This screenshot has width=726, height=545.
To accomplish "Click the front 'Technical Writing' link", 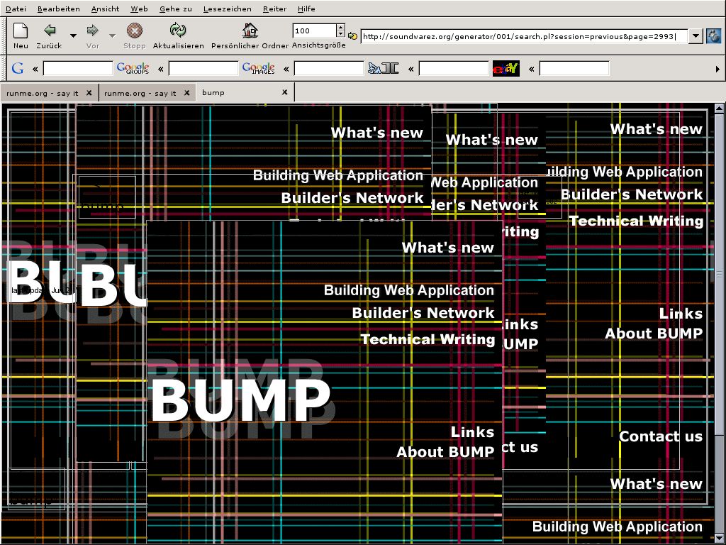I will coord(428,339).
